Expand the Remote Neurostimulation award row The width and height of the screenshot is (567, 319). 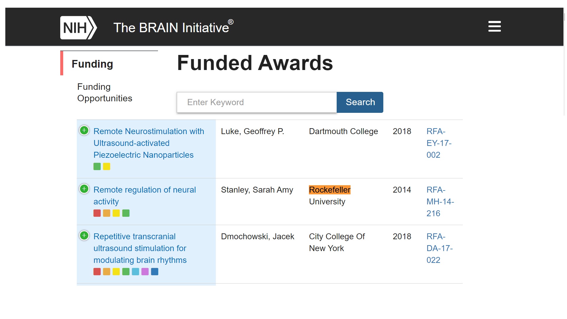(84, 130)
